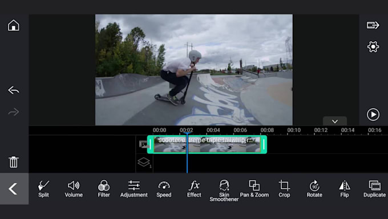This screenshot has height=219, width=388.
Task: Click the left trim handle of clip
Action: pyautogui.click(x=151, y=144)
